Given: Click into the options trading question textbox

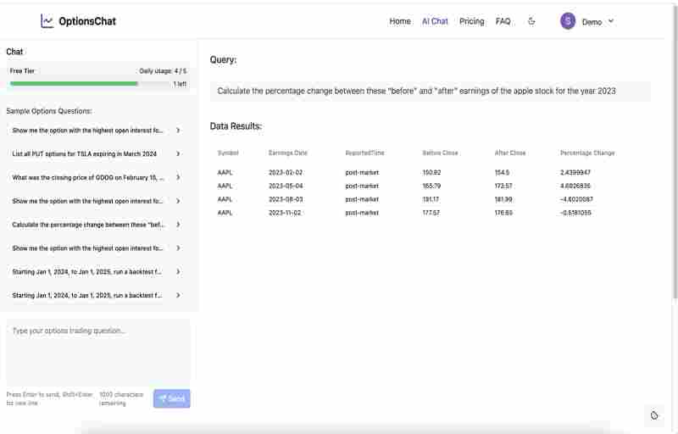Looking at the screenshot, I should click(98, 352).
